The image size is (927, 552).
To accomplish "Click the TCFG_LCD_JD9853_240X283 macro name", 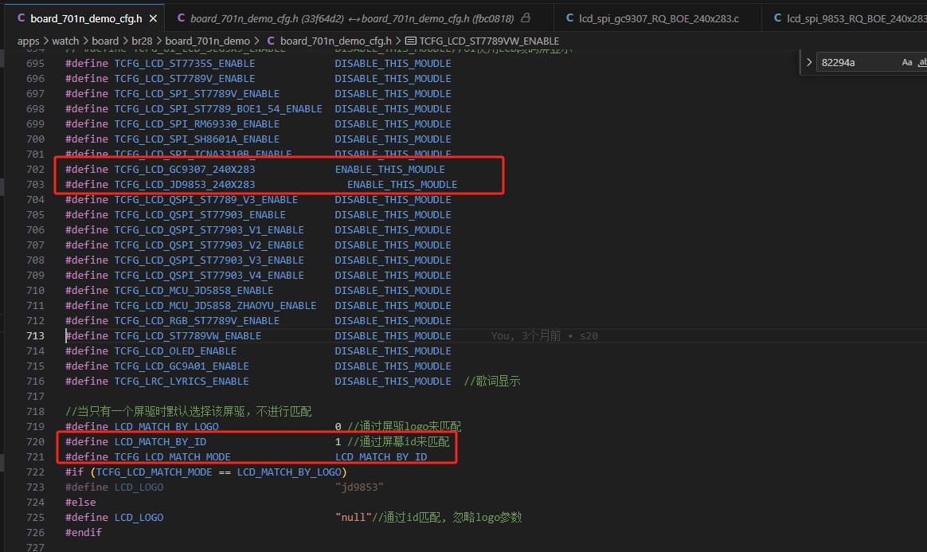I will point(185,184).
